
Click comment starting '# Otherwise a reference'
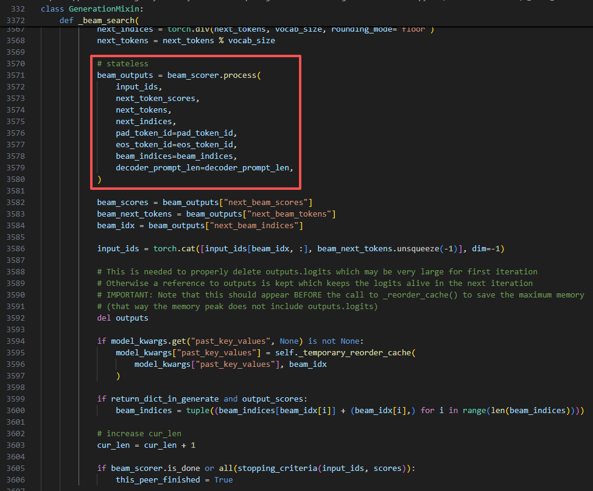pyautogui.click(x=315, y=284)
